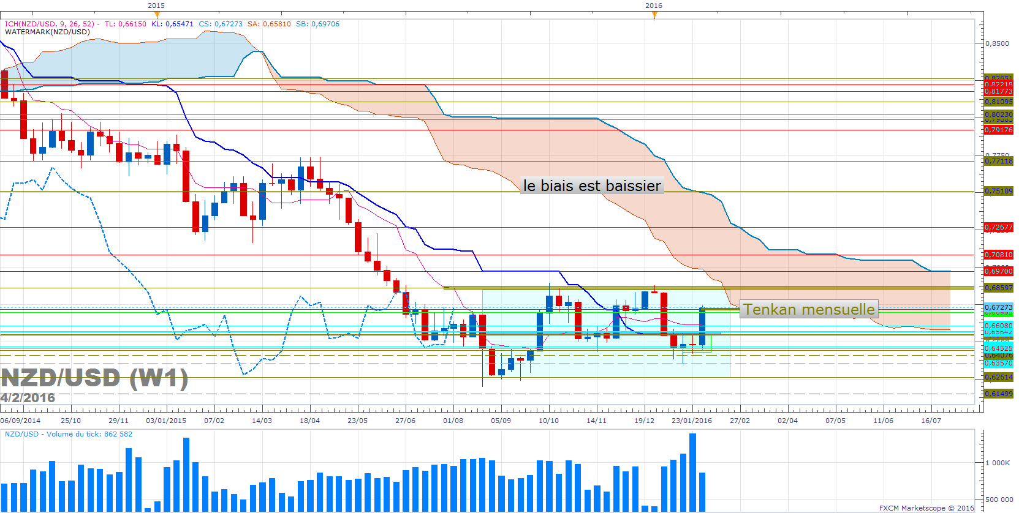Select the 0,72677 price level label
The height and width of the screenshot is (513, 1019).
[x=999, y=227]
